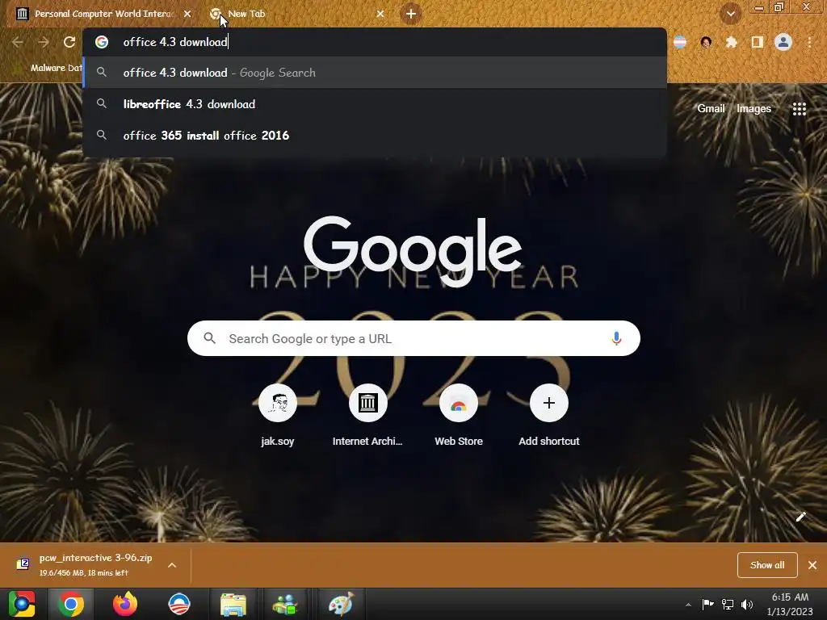Customize this page with pencil icon
827x620 pixels.
[800, 517]
